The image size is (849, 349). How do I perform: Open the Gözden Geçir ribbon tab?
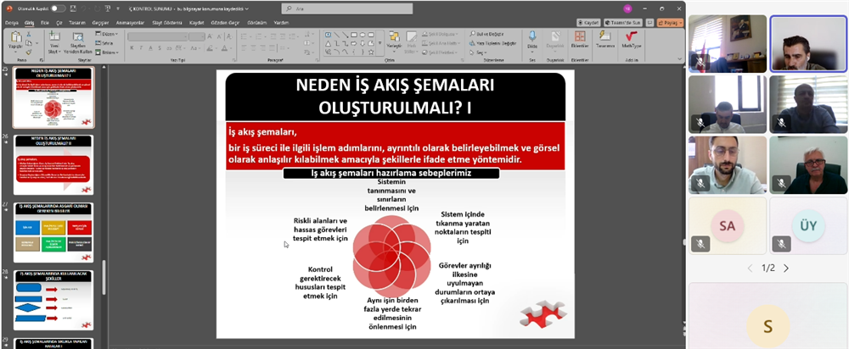tap(226, 23)
